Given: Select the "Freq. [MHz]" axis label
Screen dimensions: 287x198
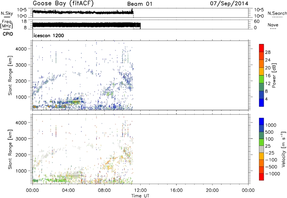Looking at the screenshot, I should (7, 24).
